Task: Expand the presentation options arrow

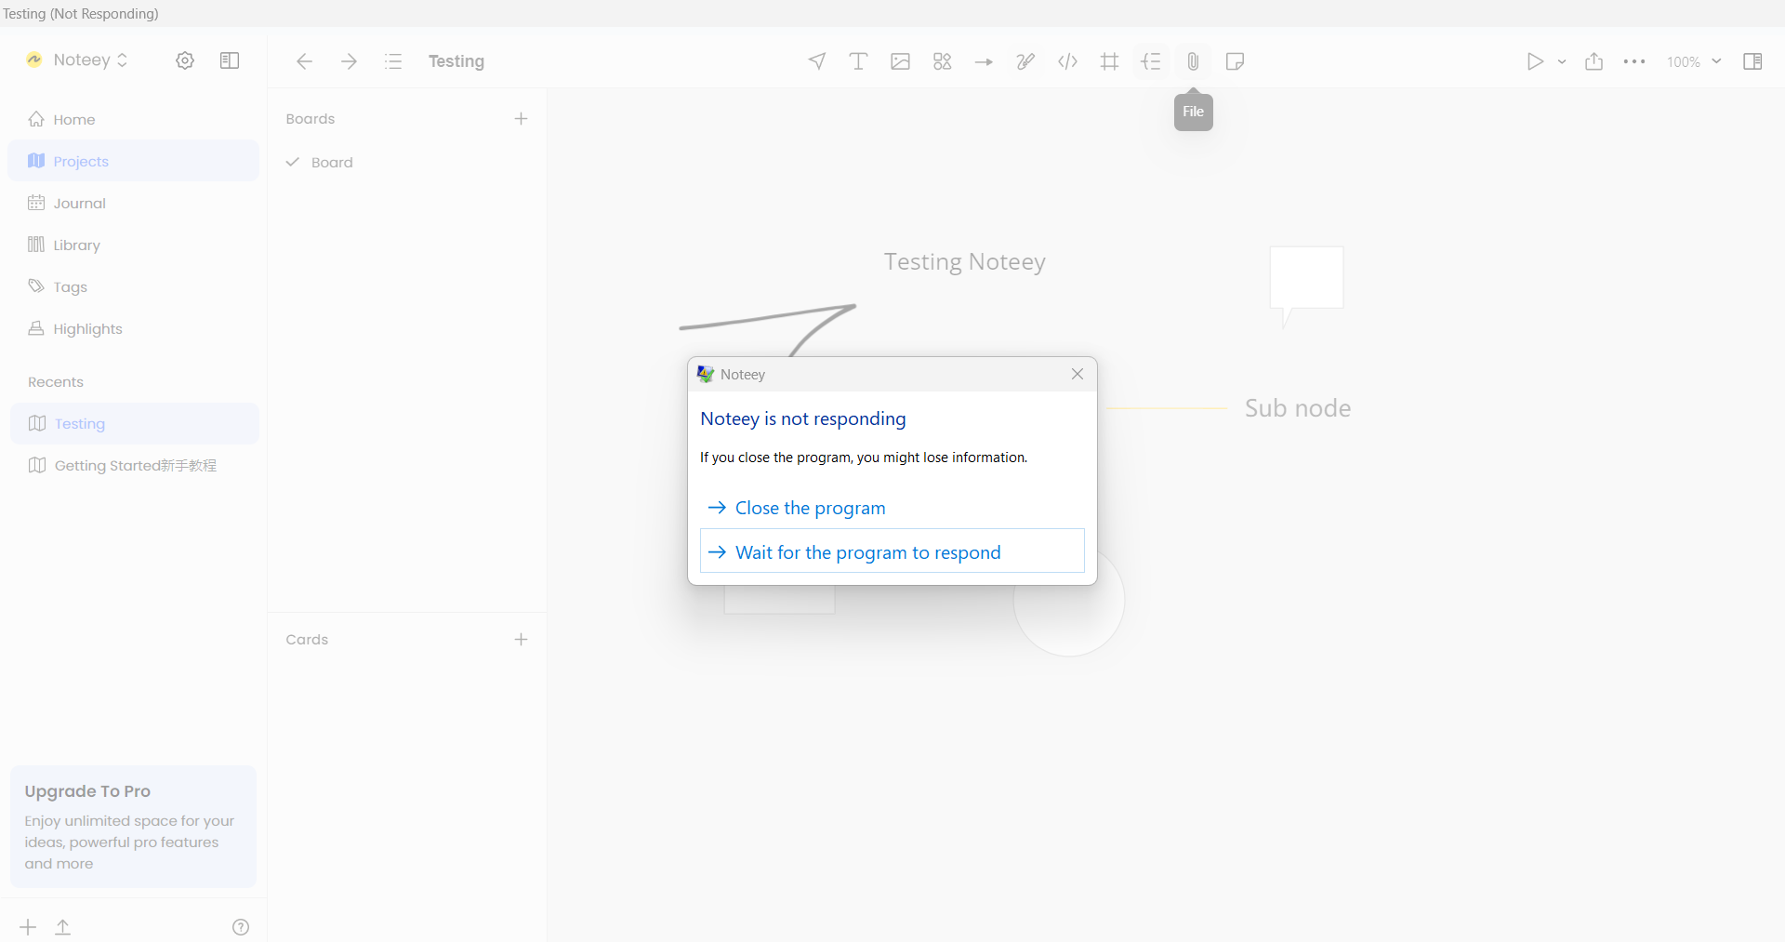Action: coord(1562,61)
